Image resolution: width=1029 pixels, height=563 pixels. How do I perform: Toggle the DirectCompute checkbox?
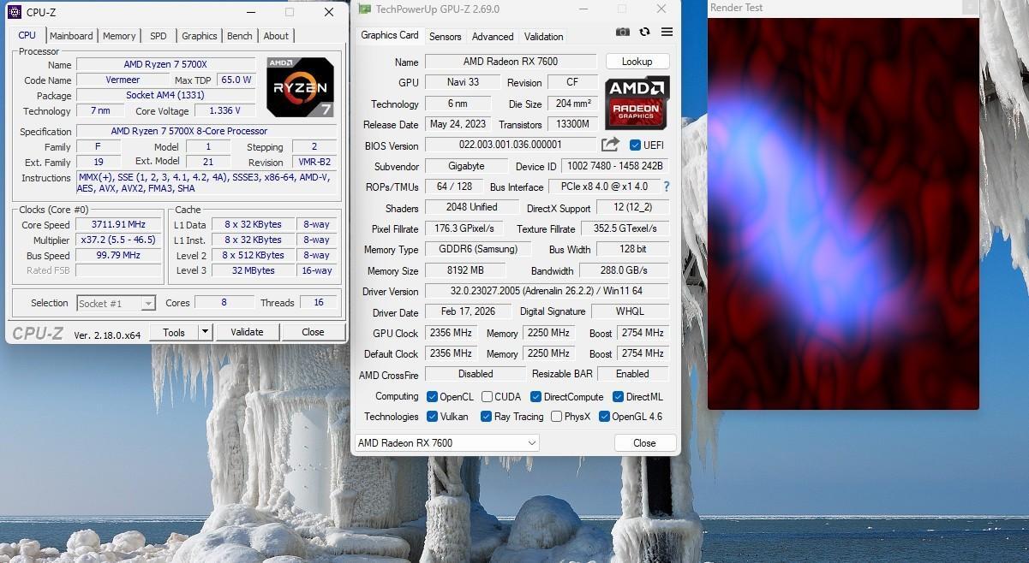(x=535, y=397)
